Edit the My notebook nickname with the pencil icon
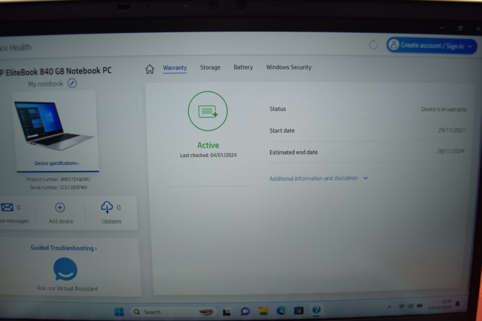The image size is (482, 321). (72, 83)
